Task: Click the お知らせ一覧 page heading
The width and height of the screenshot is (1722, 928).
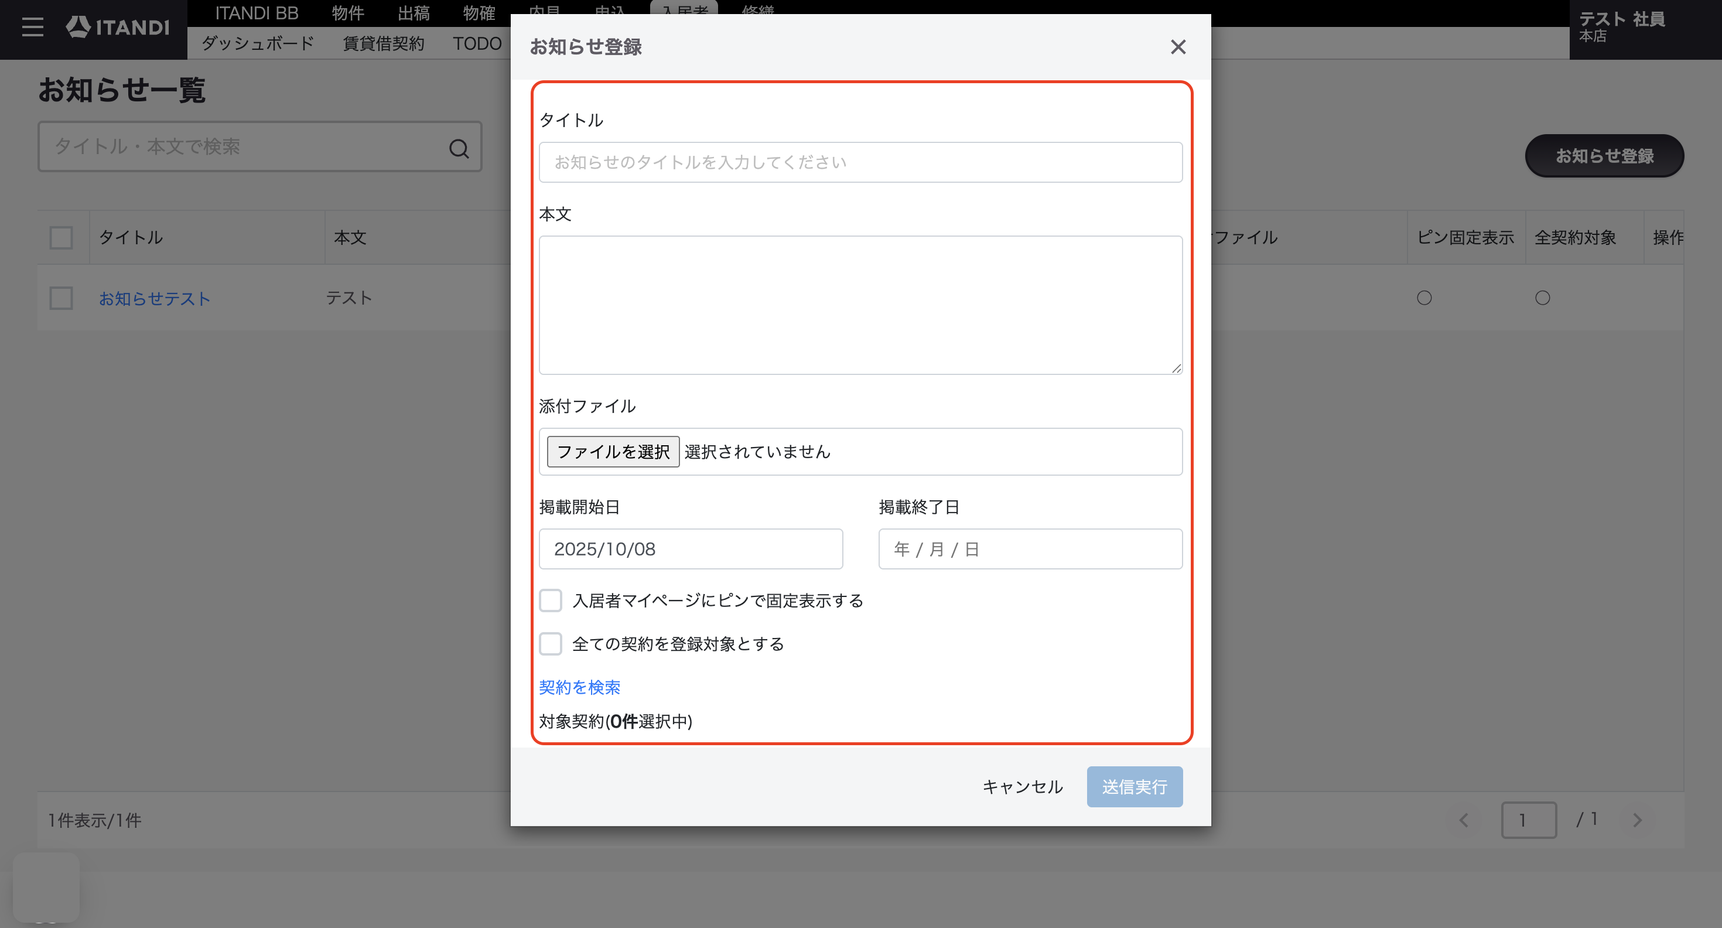Action: coord(122,90)
